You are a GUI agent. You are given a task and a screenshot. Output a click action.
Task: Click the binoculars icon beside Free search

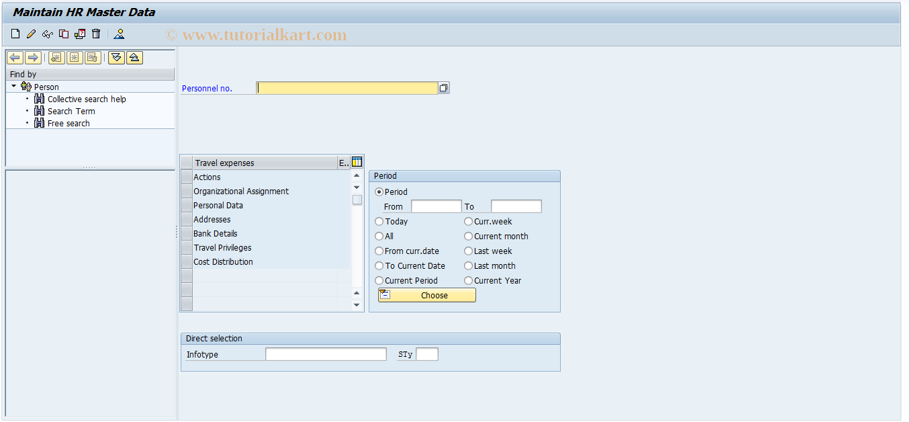(40, 123)
